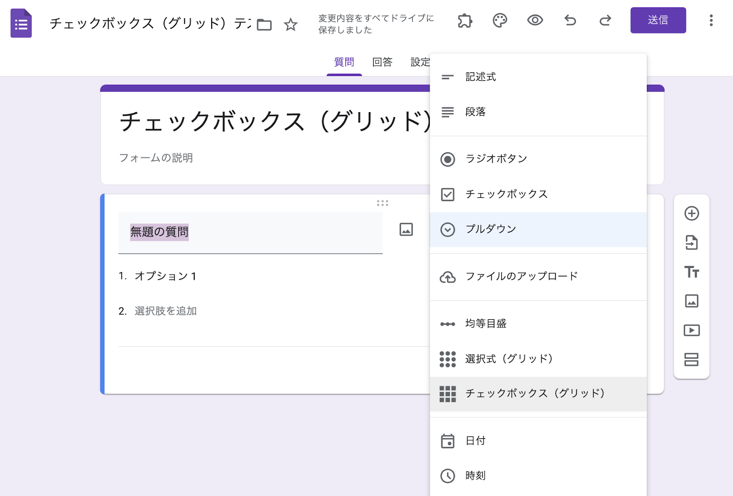
Task: Add an image from sidebar
Action: click(x=691, y=301)
